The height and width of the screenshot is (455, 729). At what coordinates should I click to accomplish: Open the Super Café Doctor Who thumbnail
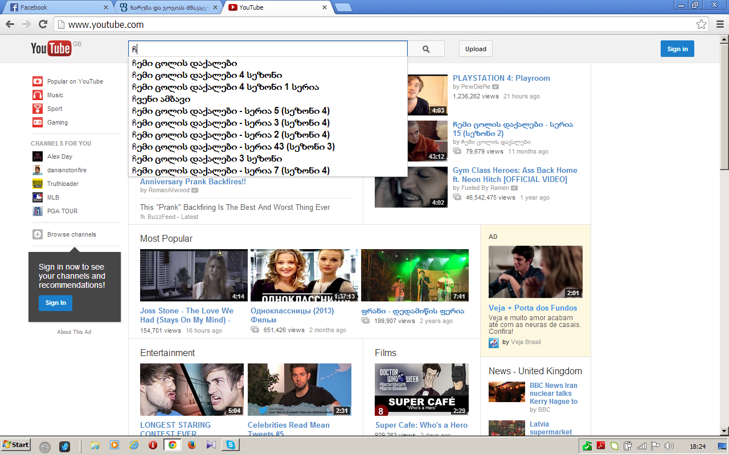[421, 390]
